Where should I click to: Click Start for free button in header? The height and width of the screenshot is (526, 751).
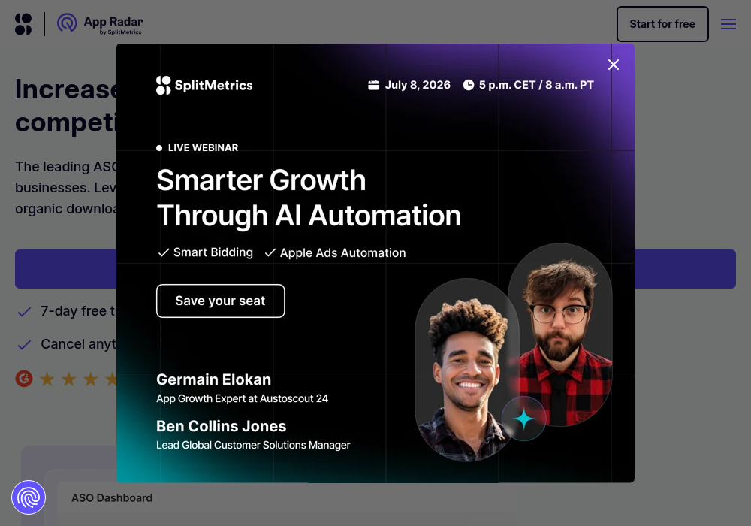pos(662,24)
